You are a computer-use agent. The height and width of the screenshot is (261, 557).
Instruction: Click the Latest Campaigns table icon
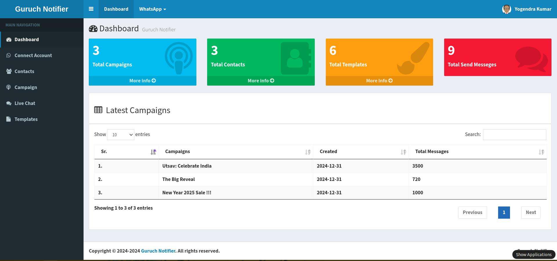click(x=98, y=110)
